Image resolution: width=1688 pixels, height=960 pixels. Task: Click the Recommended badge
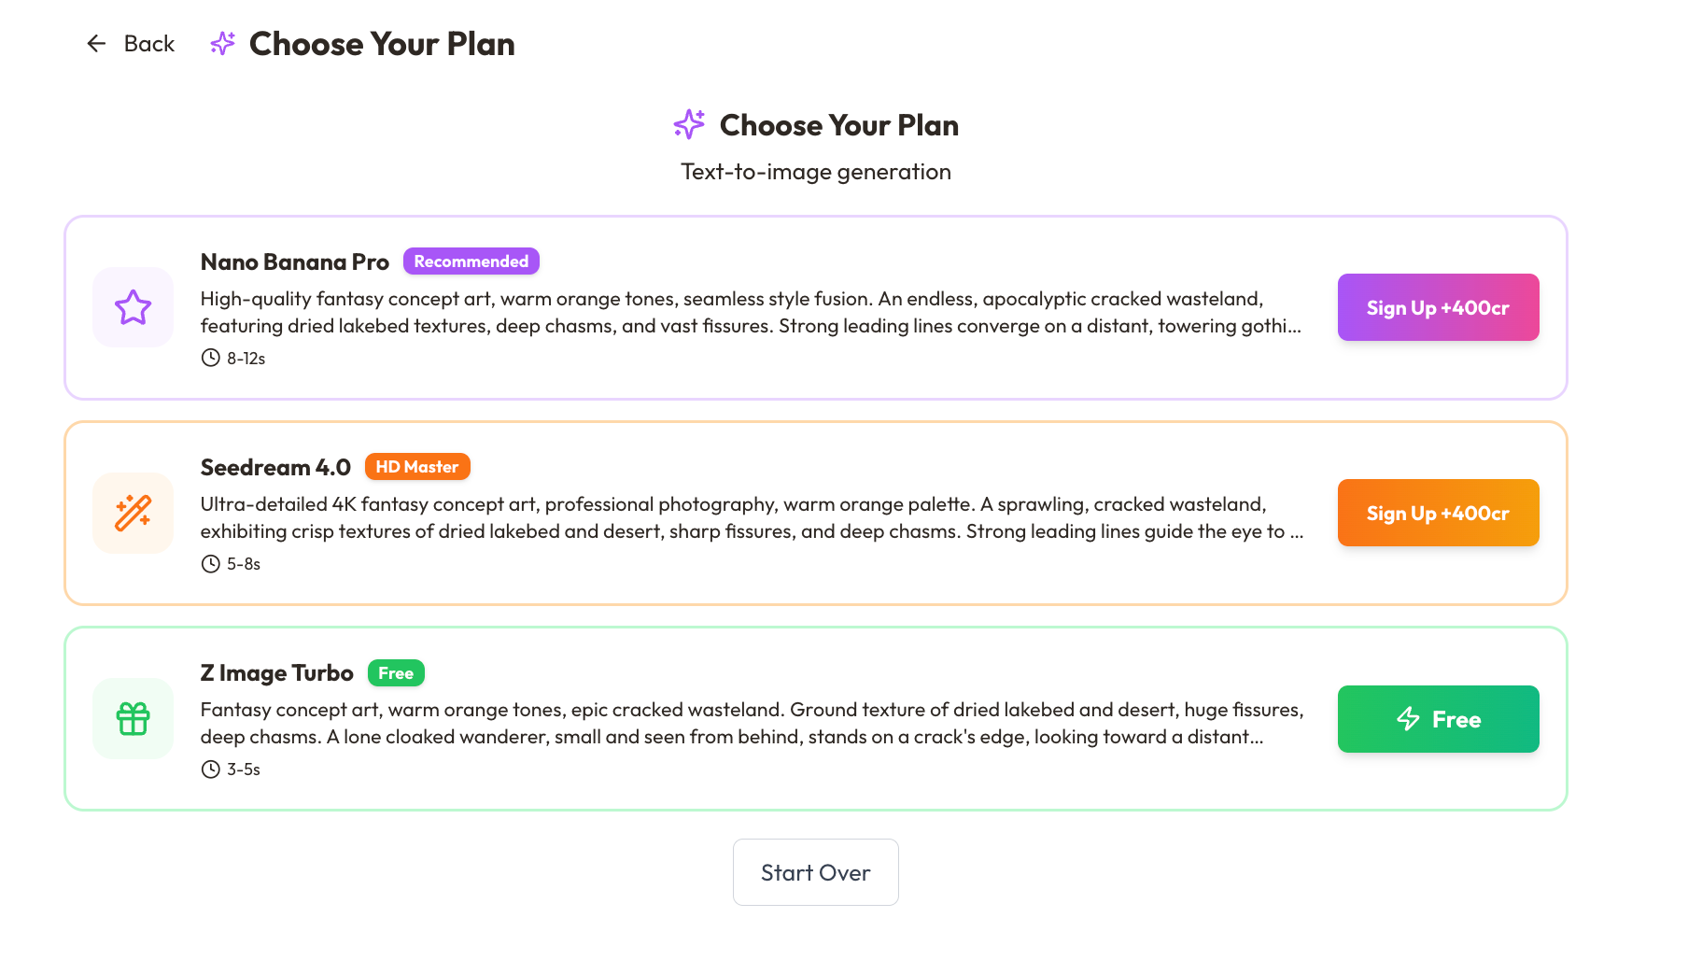point(471,261)
